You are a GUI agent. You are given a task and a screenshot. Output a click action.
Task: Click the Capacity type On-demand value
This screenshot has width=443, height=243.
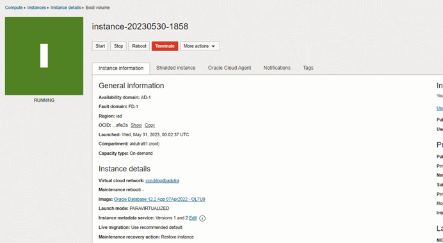coord(141,153)
